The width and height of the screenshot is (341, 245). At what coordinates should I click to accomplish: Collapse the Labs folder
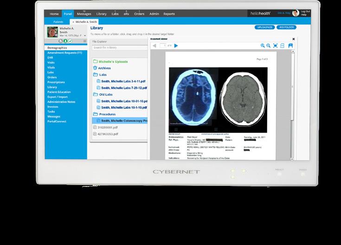click(x=95, y=74)
